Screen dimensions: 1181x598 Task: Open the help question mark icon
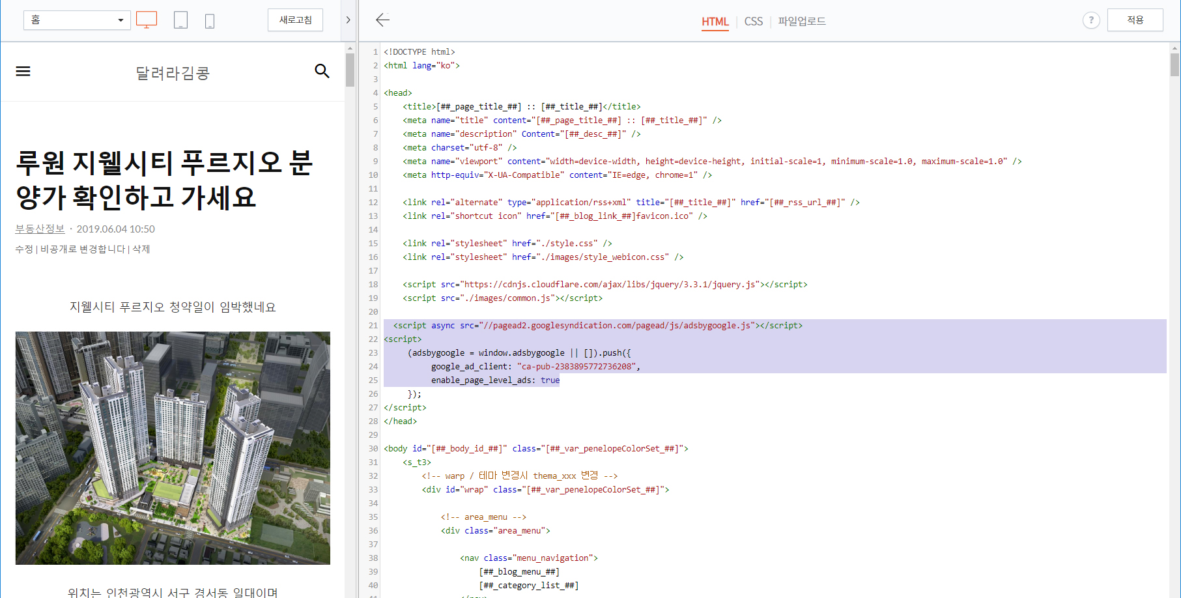[1091, 20]
